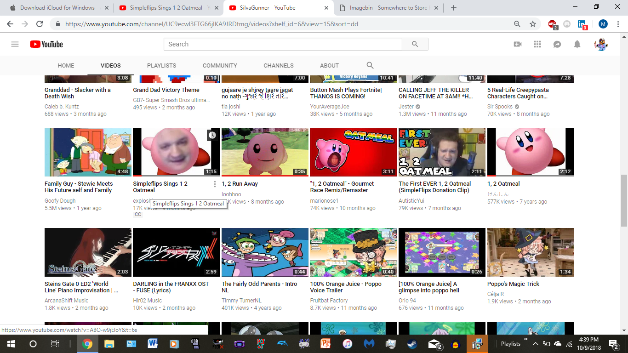
Task: Open the browser zoom magnifier icon
Action: point(517,24)
